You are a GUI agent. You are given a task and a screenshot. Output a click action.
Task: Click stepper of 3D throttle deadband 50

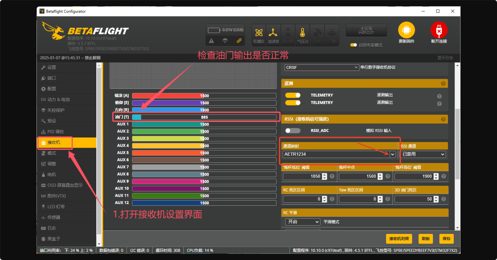point(436,199)
